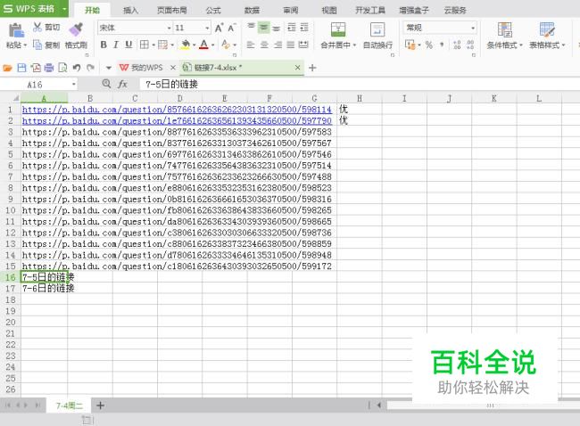Select the 7-4周二 sheet tab

(x=70, y=406)
